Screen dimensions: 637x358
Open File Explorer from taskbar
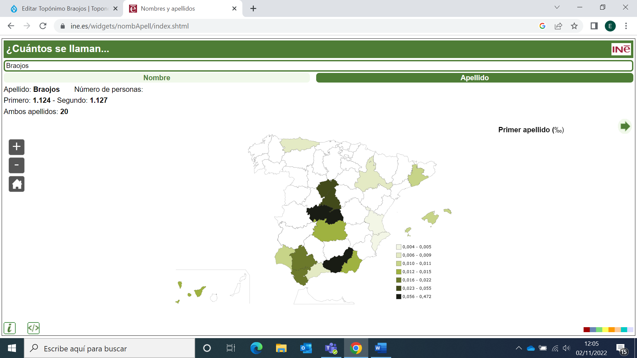(x=281, y=348)
